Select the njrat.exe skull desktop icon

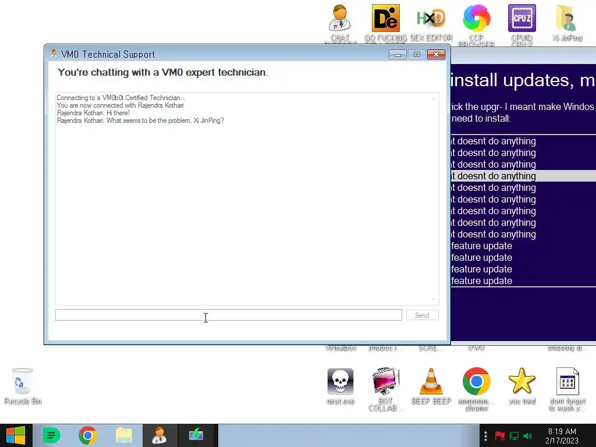340,385
